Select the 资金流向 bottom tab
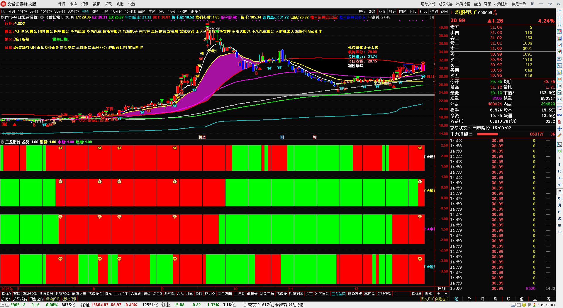563x308 pixels. pos(36,299)
